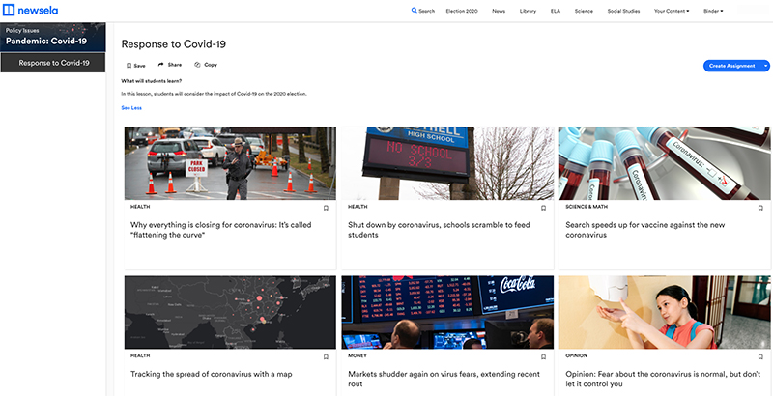The image size is (773, 396).
Task: Bookmark the 'Shut down by coronavirus' article
Action: point(543,208)
